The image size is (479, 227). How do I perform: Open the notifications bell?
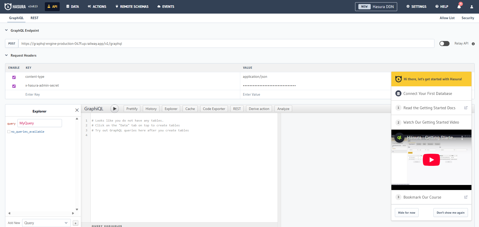pyautogui.click(x=459, y=7)
